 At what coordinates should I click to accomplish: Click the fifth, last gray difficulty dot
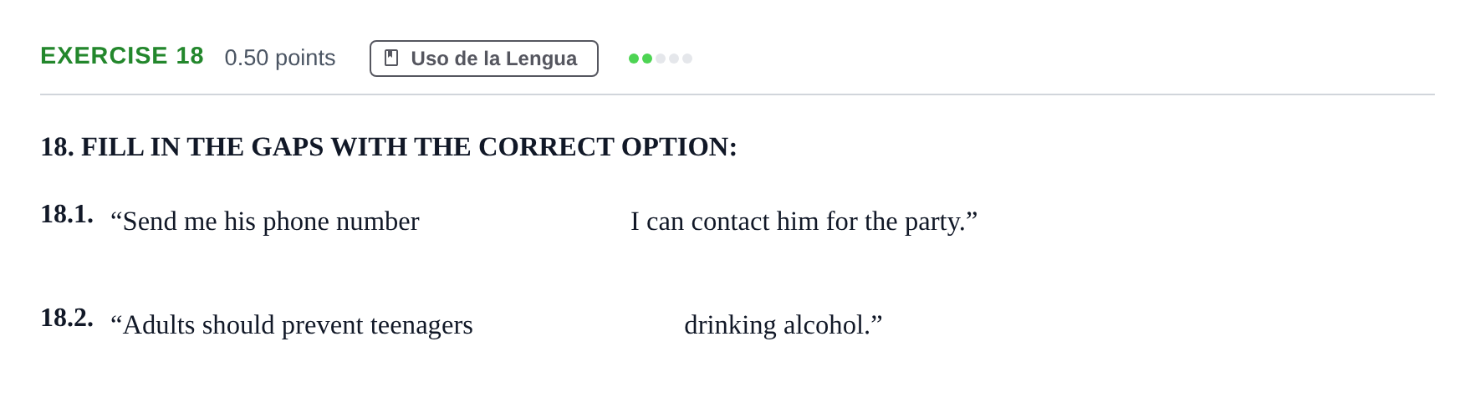[x=687, y=59]
